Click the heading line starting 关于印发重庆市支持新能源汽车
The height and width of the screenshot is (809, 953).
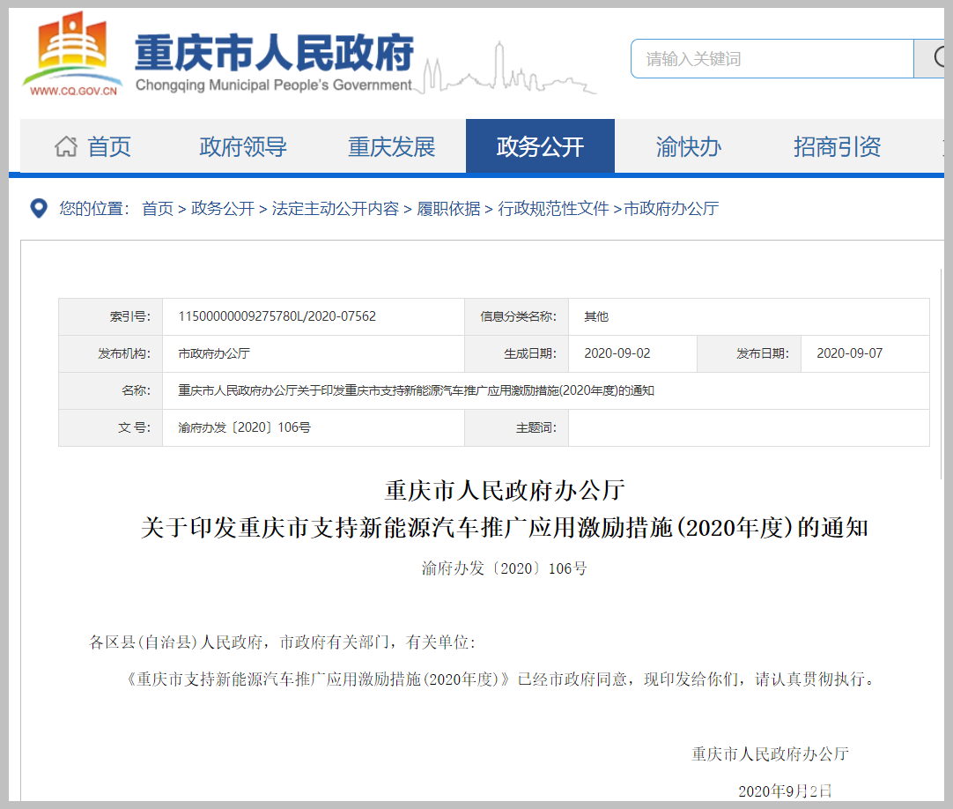pos(505,527)
